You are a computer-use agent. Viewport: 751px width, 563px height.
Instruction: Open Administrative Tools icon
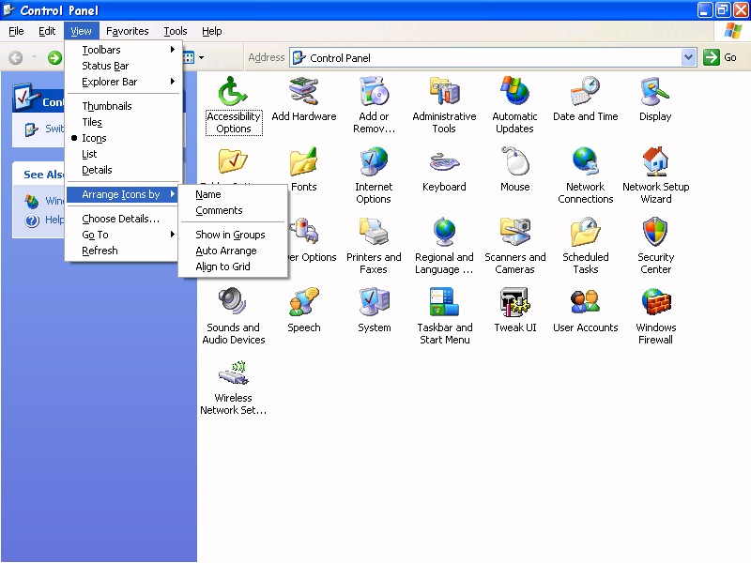click(x=444, y=105)
